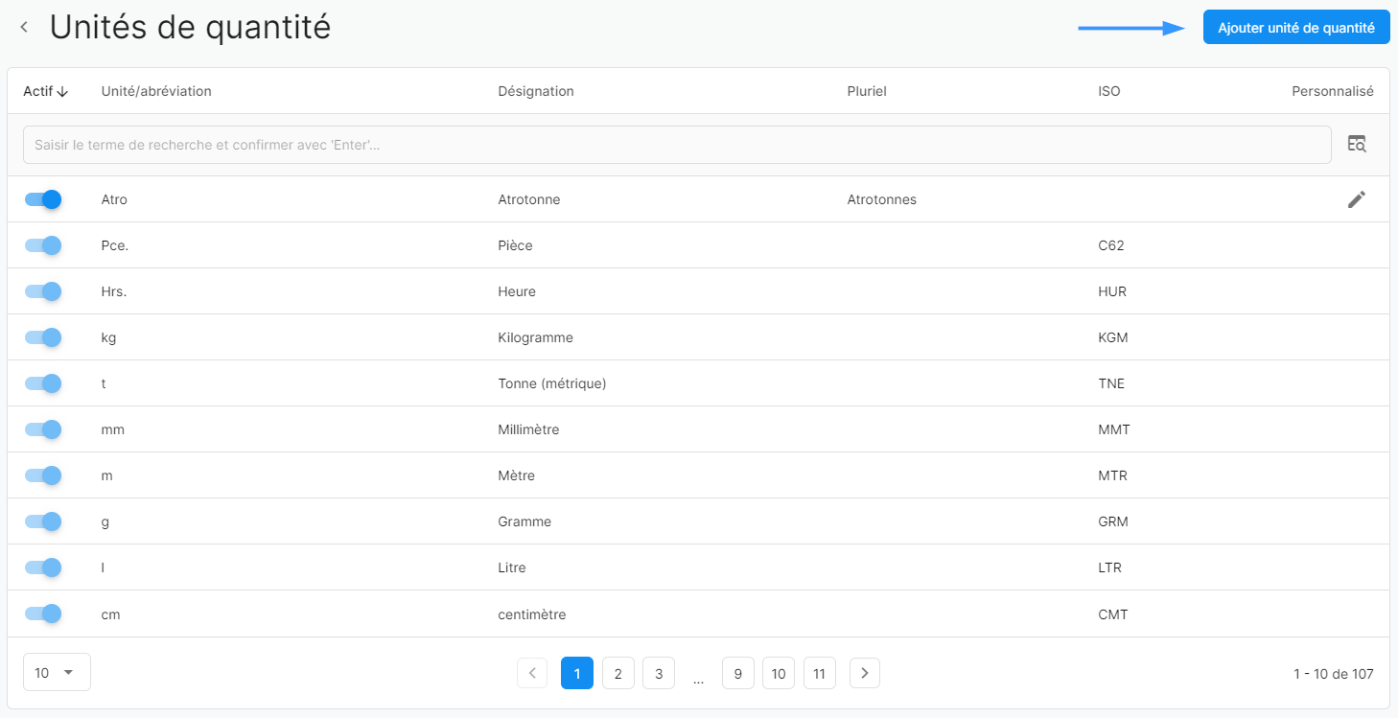
Task: Click the previous page arrow
Action: [x=532, y=673]
